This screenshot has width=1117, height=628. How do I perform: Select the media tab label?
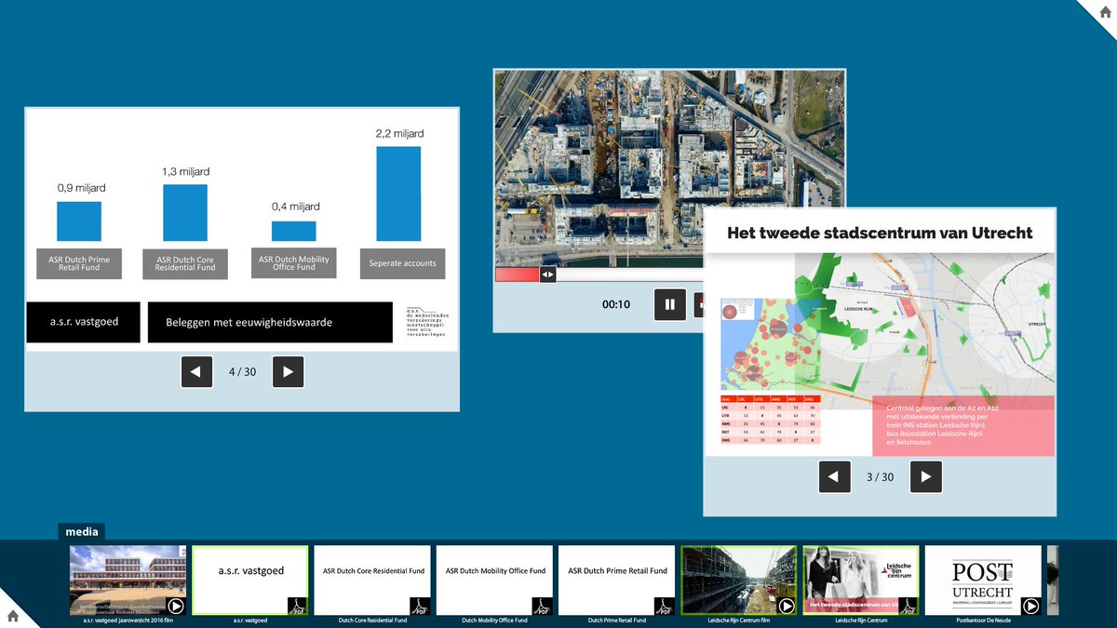coord(83,531)
